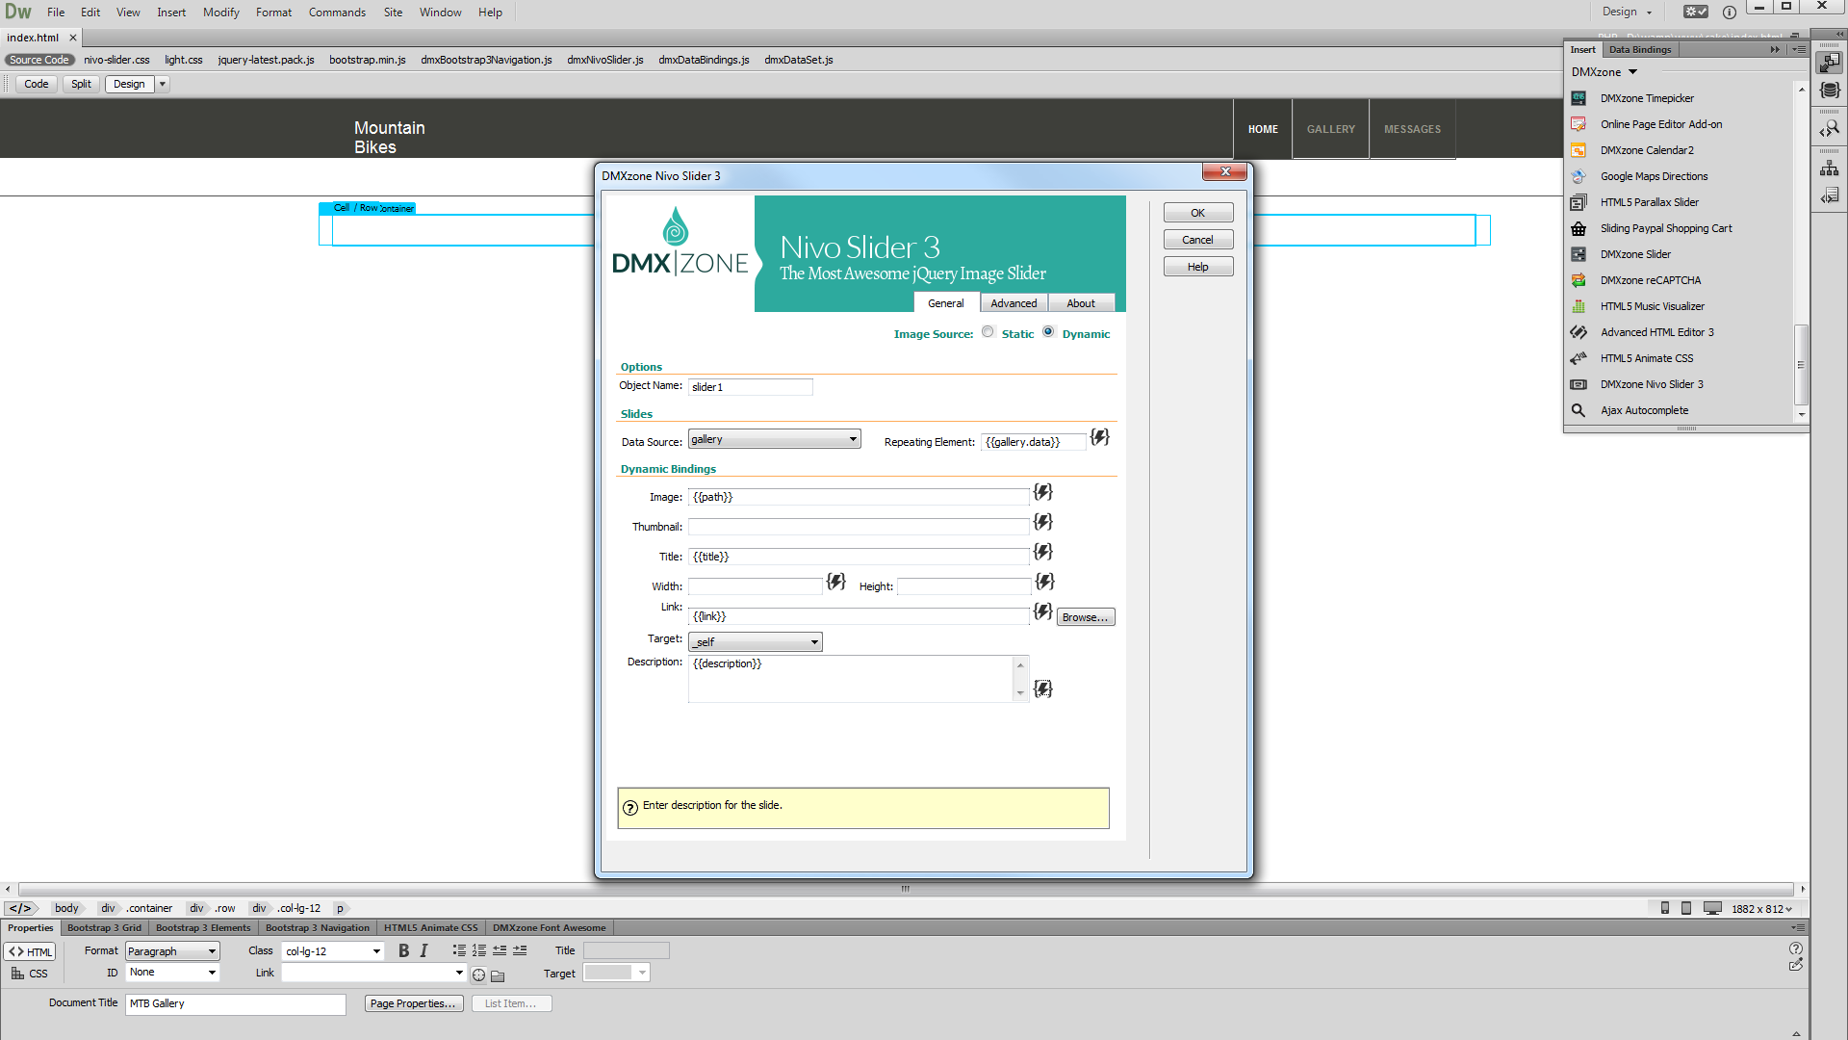
Task: Click Cancel in Nivo Slider dialog
Action: click(1198, 240)
